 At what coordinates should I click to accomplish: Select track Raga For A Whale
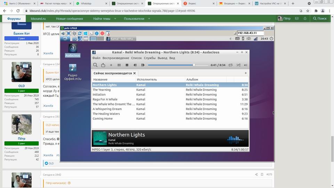click(170, 99)
